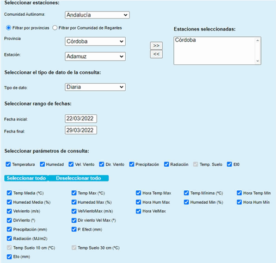Viewport: 276px width, 263px height.
Task: Click the << remove station button
Action: coord(156,54)
